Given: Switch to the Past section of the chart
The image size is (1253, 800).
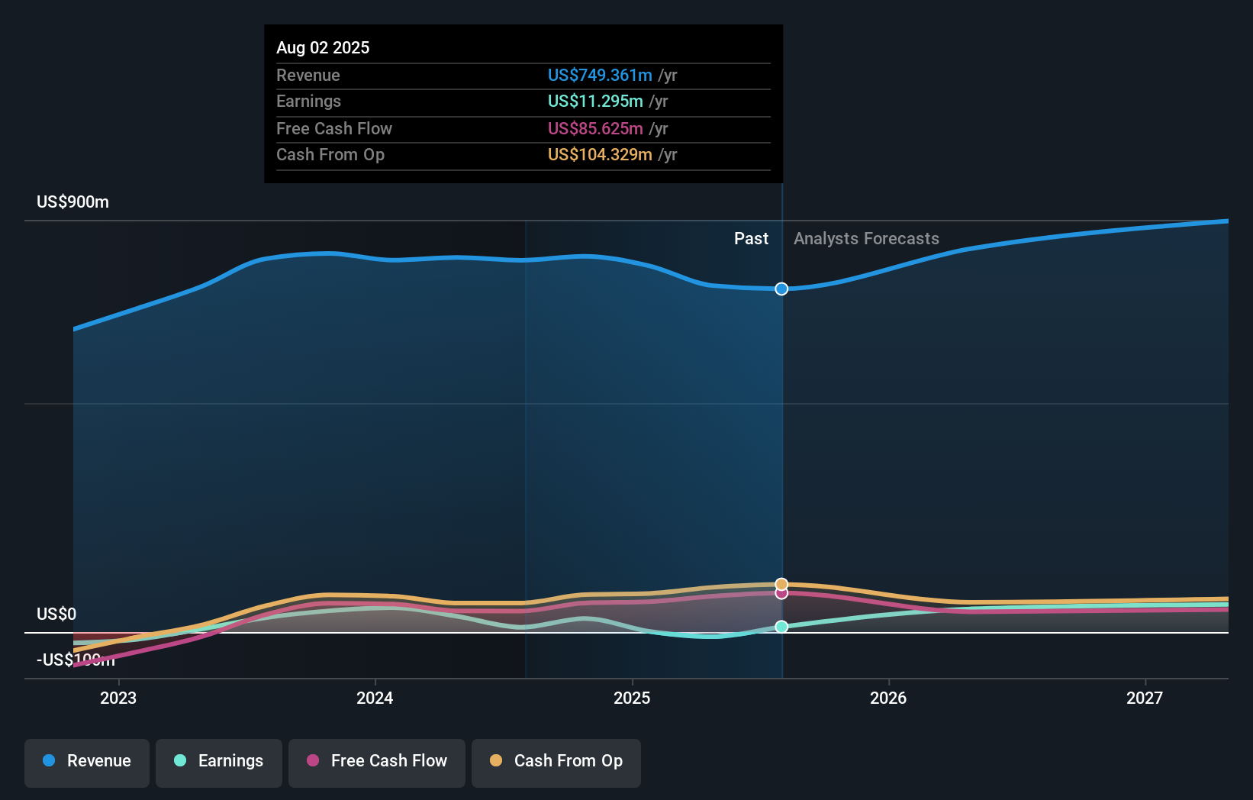Looking at the screenshot, I should coord(751,238).
